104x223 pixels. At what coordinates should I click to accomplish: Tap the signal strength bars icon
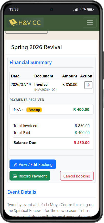76,9
